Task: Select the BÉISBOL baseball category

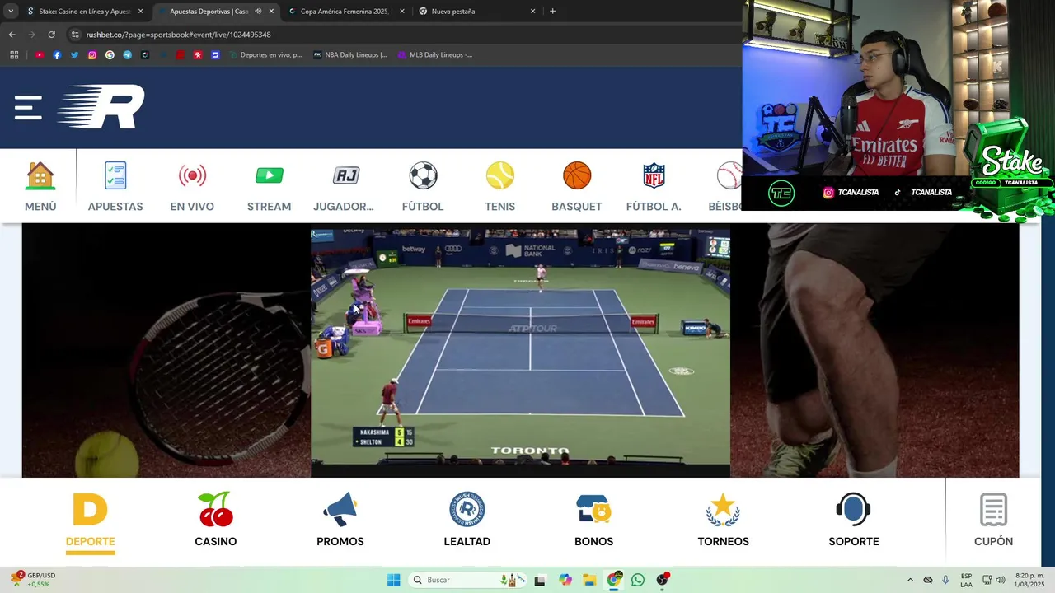Action: pyautogui.click(x=725, y=187)
